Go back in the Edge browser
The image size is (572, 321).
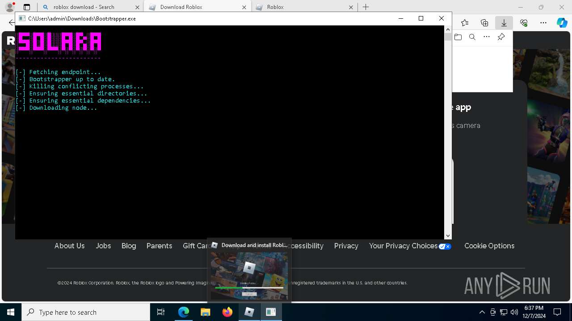coord(12,23)
